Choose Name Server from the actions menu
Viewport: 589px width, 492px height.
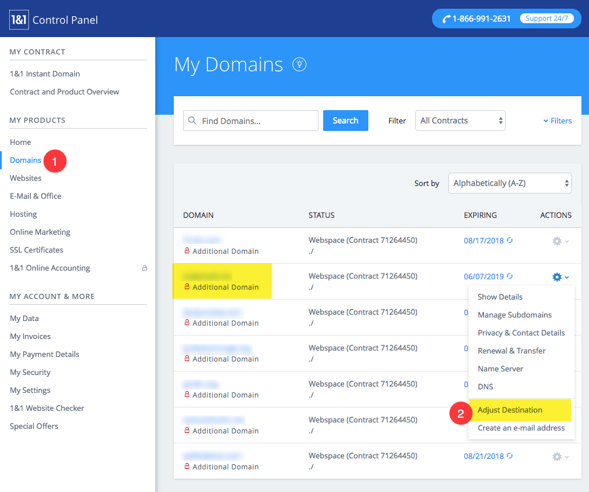(x=500, y=369)
